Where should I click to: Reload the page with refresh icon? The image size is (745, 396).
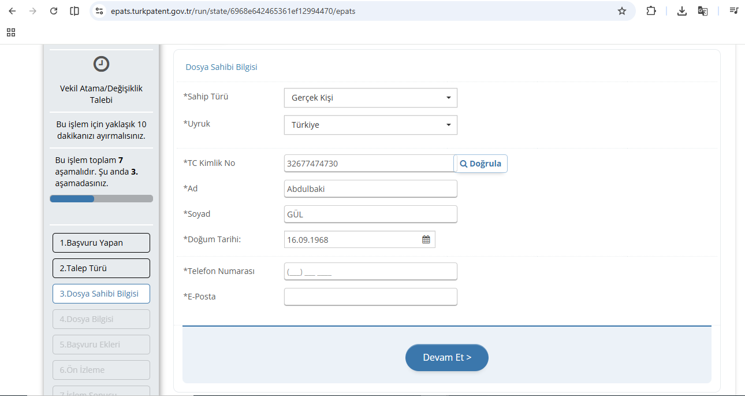pos(54,11)
